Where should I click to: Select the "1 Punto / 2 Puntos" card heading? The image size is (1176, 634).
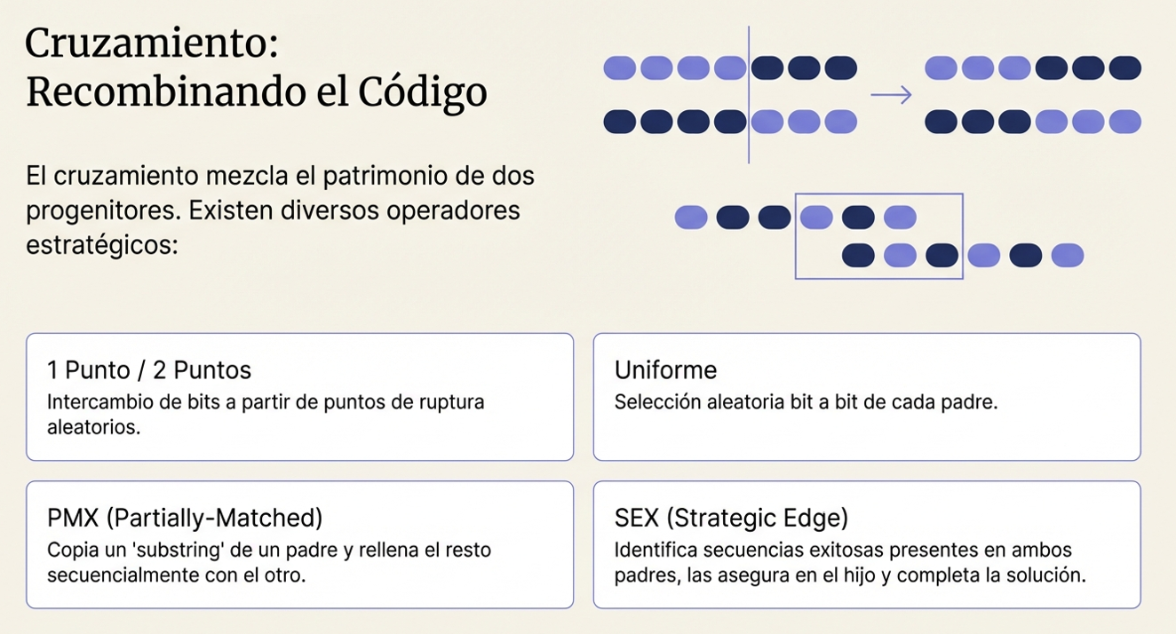tap(149, 369)
